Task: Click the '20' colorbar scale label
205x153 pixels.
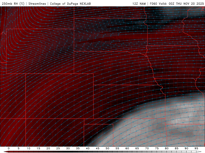Action: (x=48, y=148)
